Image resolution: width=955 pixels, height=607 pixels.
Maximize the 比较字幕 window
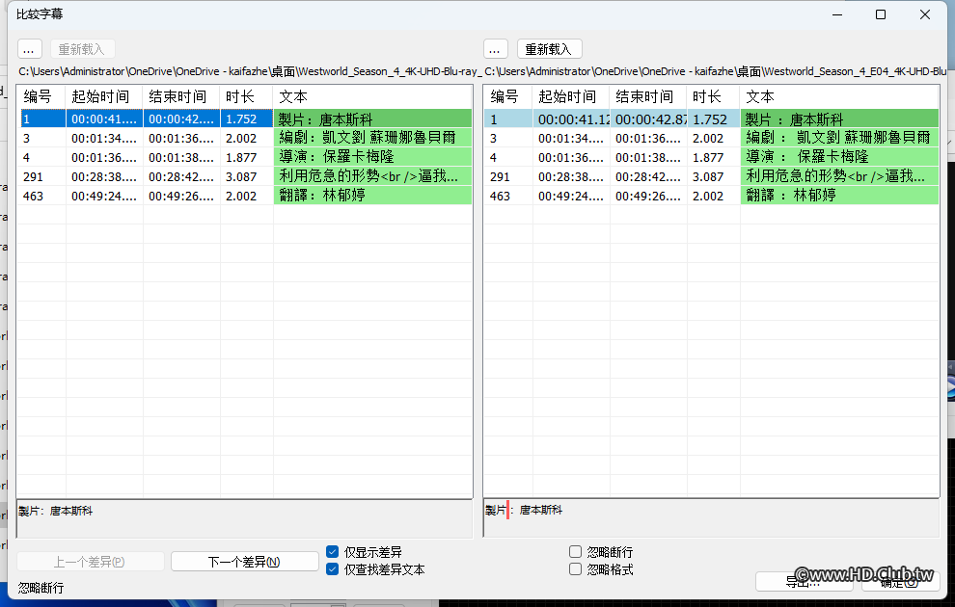[x=881, y=14]
